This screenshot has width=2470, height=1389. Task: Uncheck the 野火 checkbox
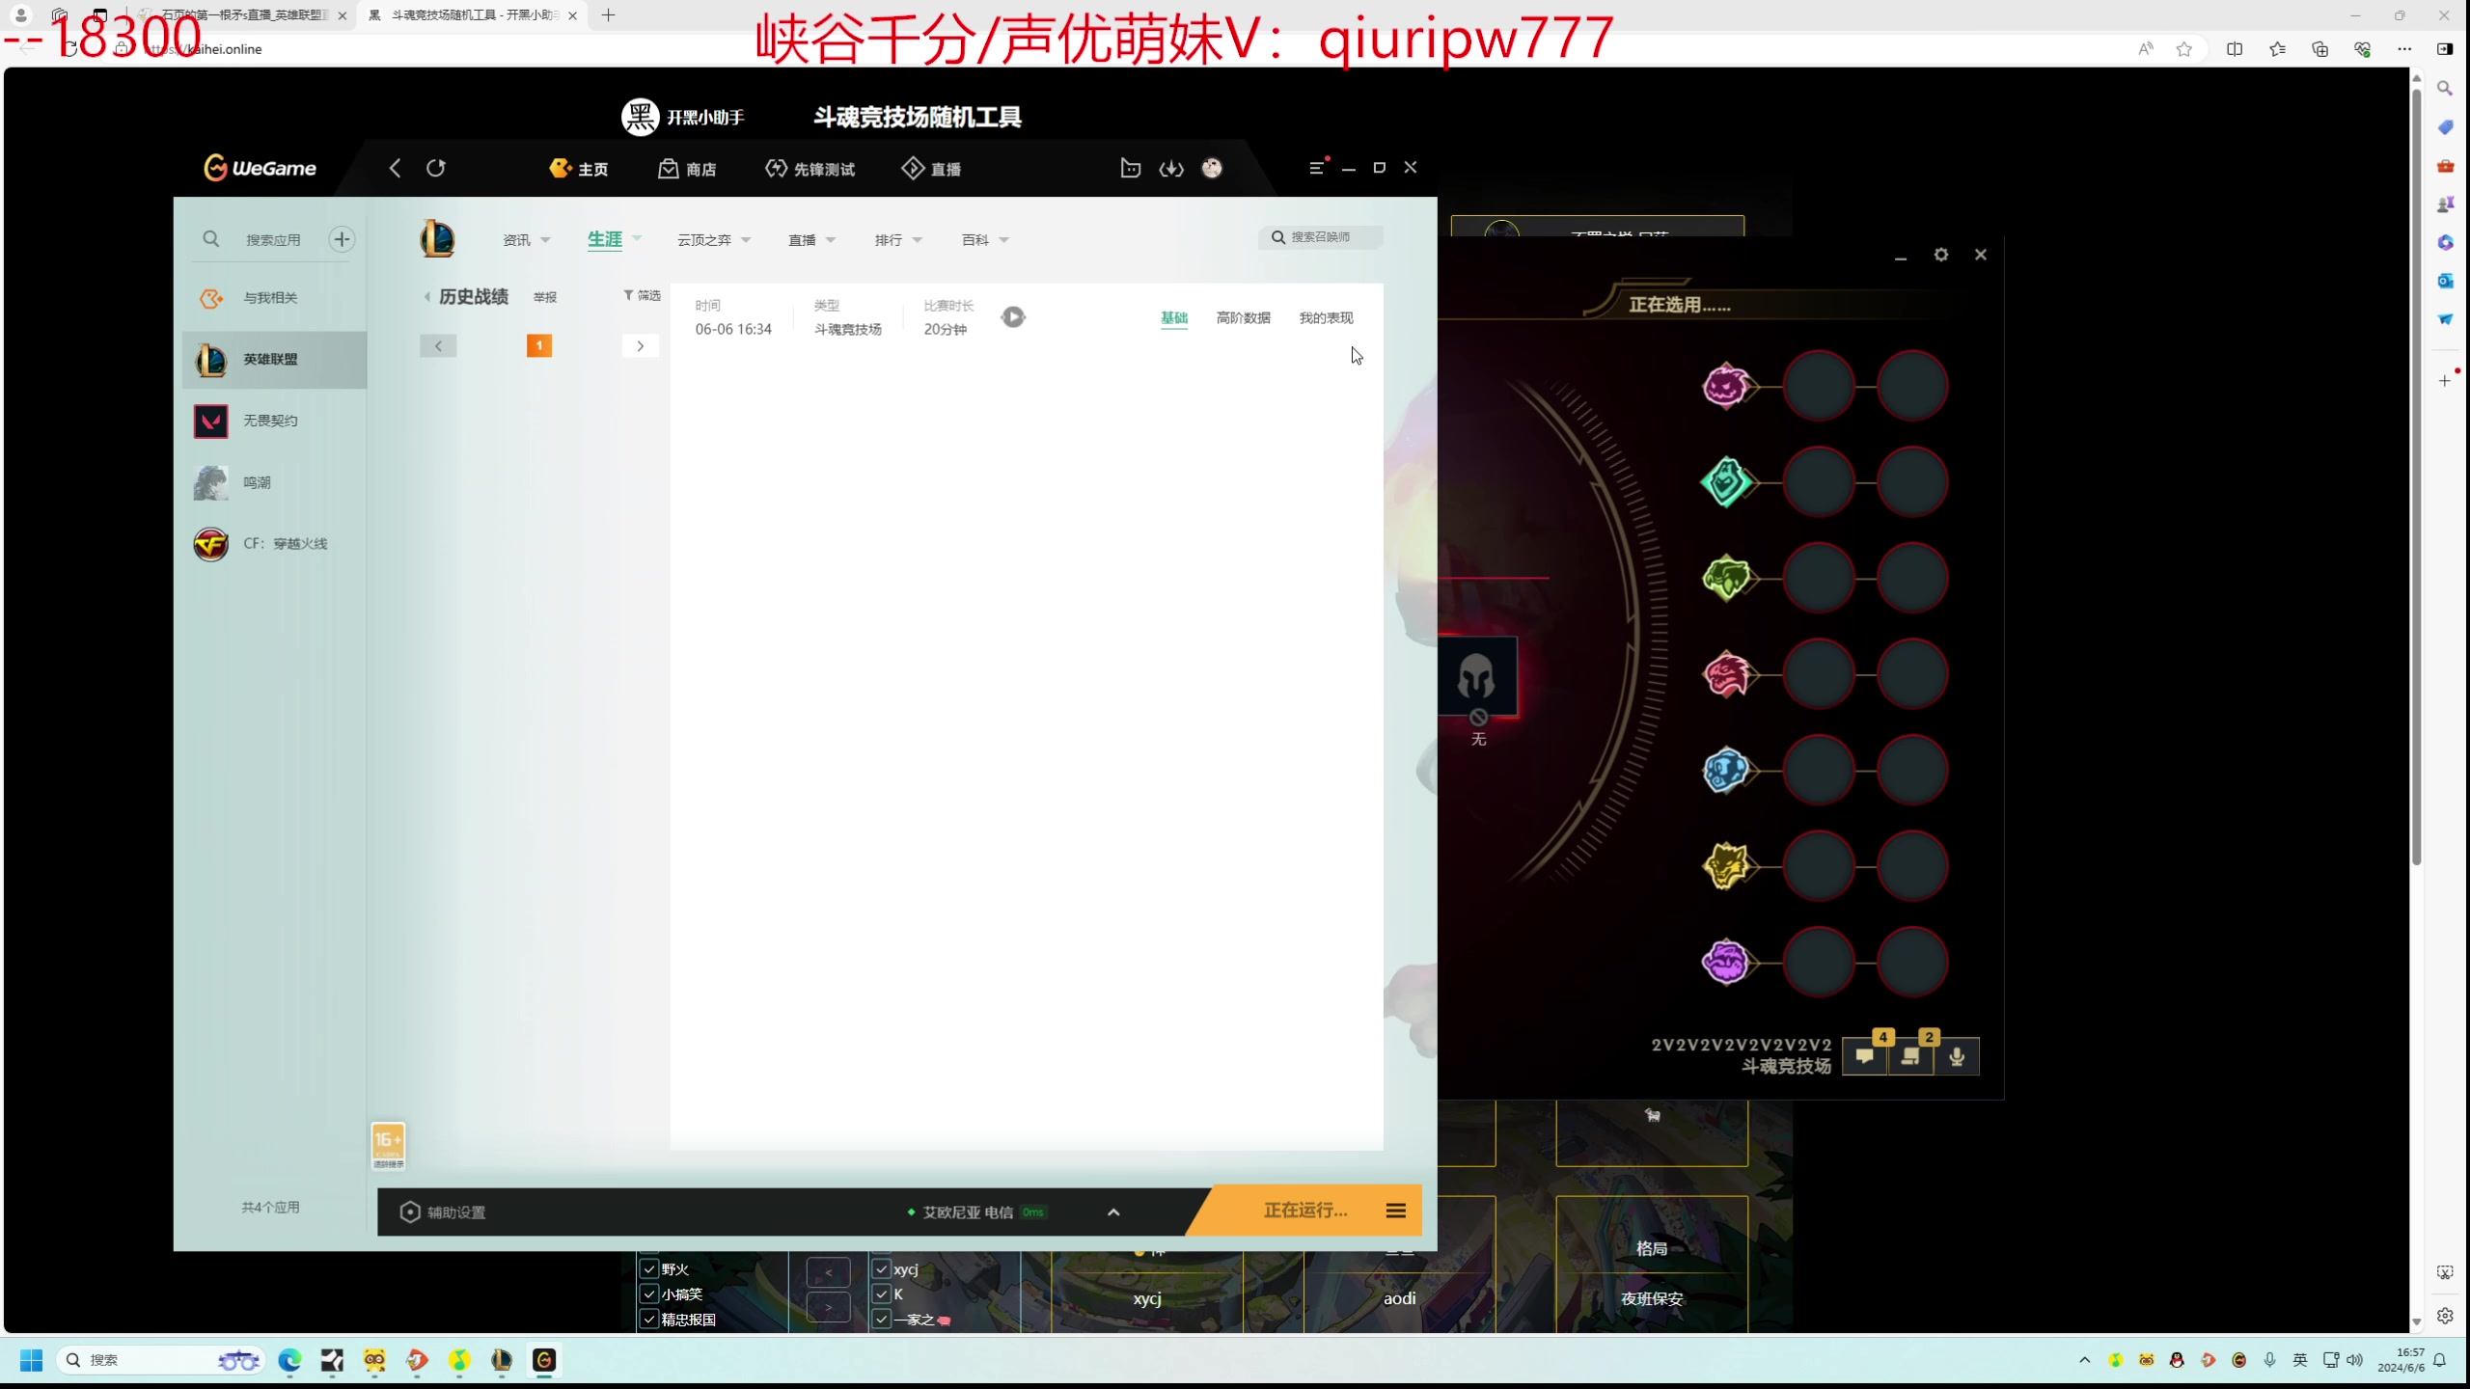[649, 1269]
